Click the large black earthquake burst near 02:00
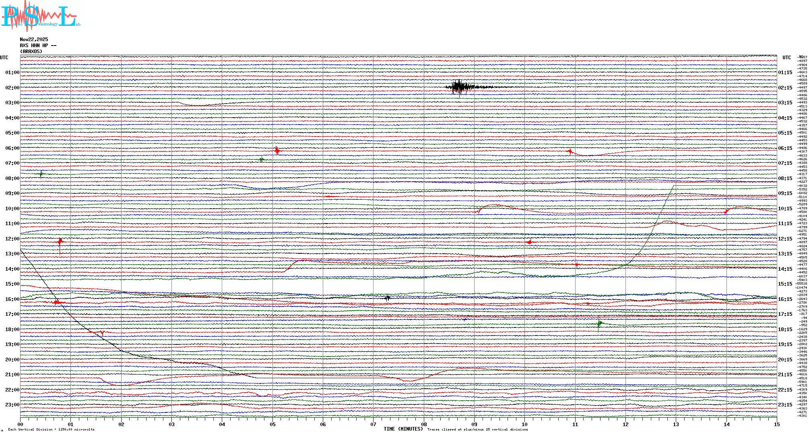 (459, 87)
